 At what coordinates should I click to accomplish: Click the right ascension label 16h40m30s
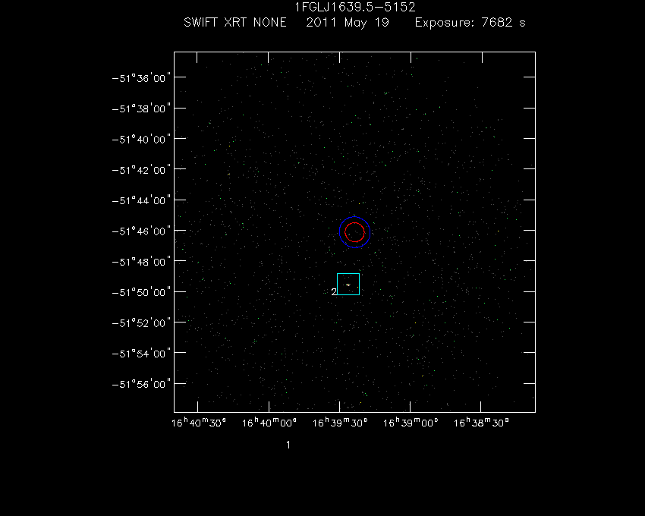tap(199, 423)
